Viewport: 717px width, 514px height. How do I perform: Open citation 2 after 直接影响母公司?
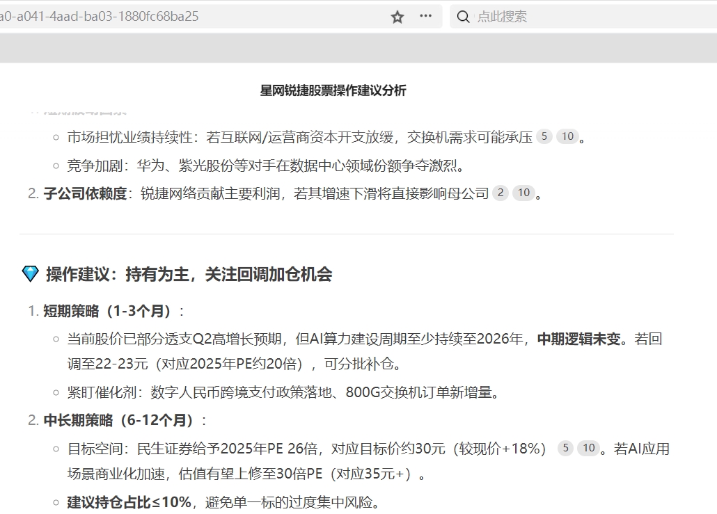point(501,193)
